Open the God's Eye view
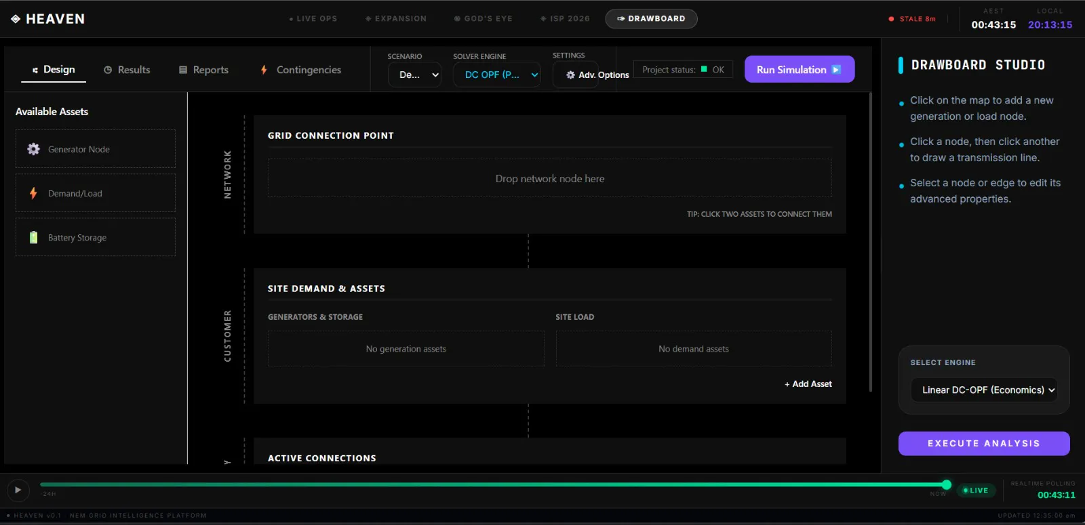The height and width of the screenshot is (525, 1085). click(483, 19)
